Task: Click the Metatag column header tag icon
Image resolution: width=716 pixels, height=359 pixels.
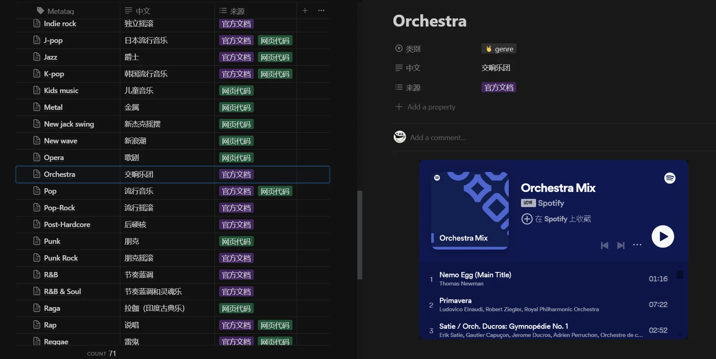Action: pyautogui.click(x=40, y=11)
